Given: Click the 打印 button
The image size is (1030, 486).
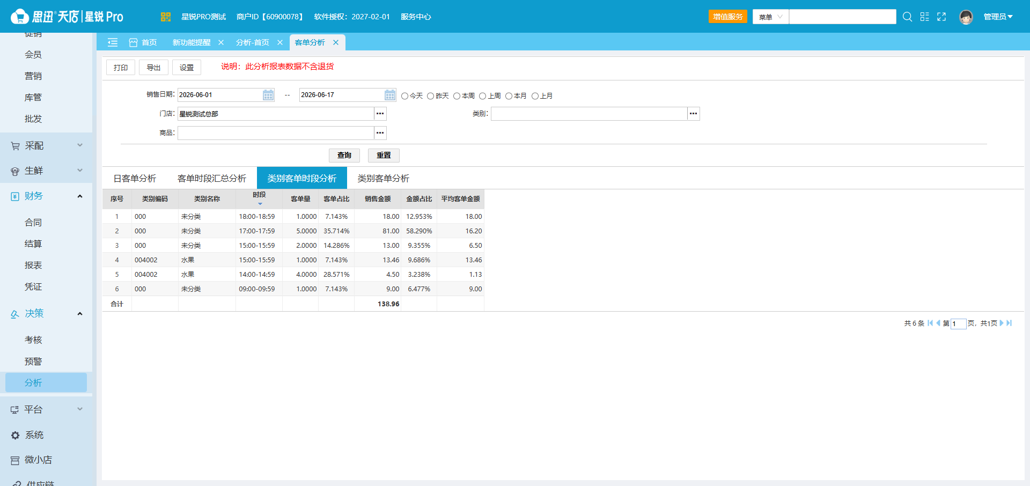Looking at the screenshot, I should click(121, 68).
